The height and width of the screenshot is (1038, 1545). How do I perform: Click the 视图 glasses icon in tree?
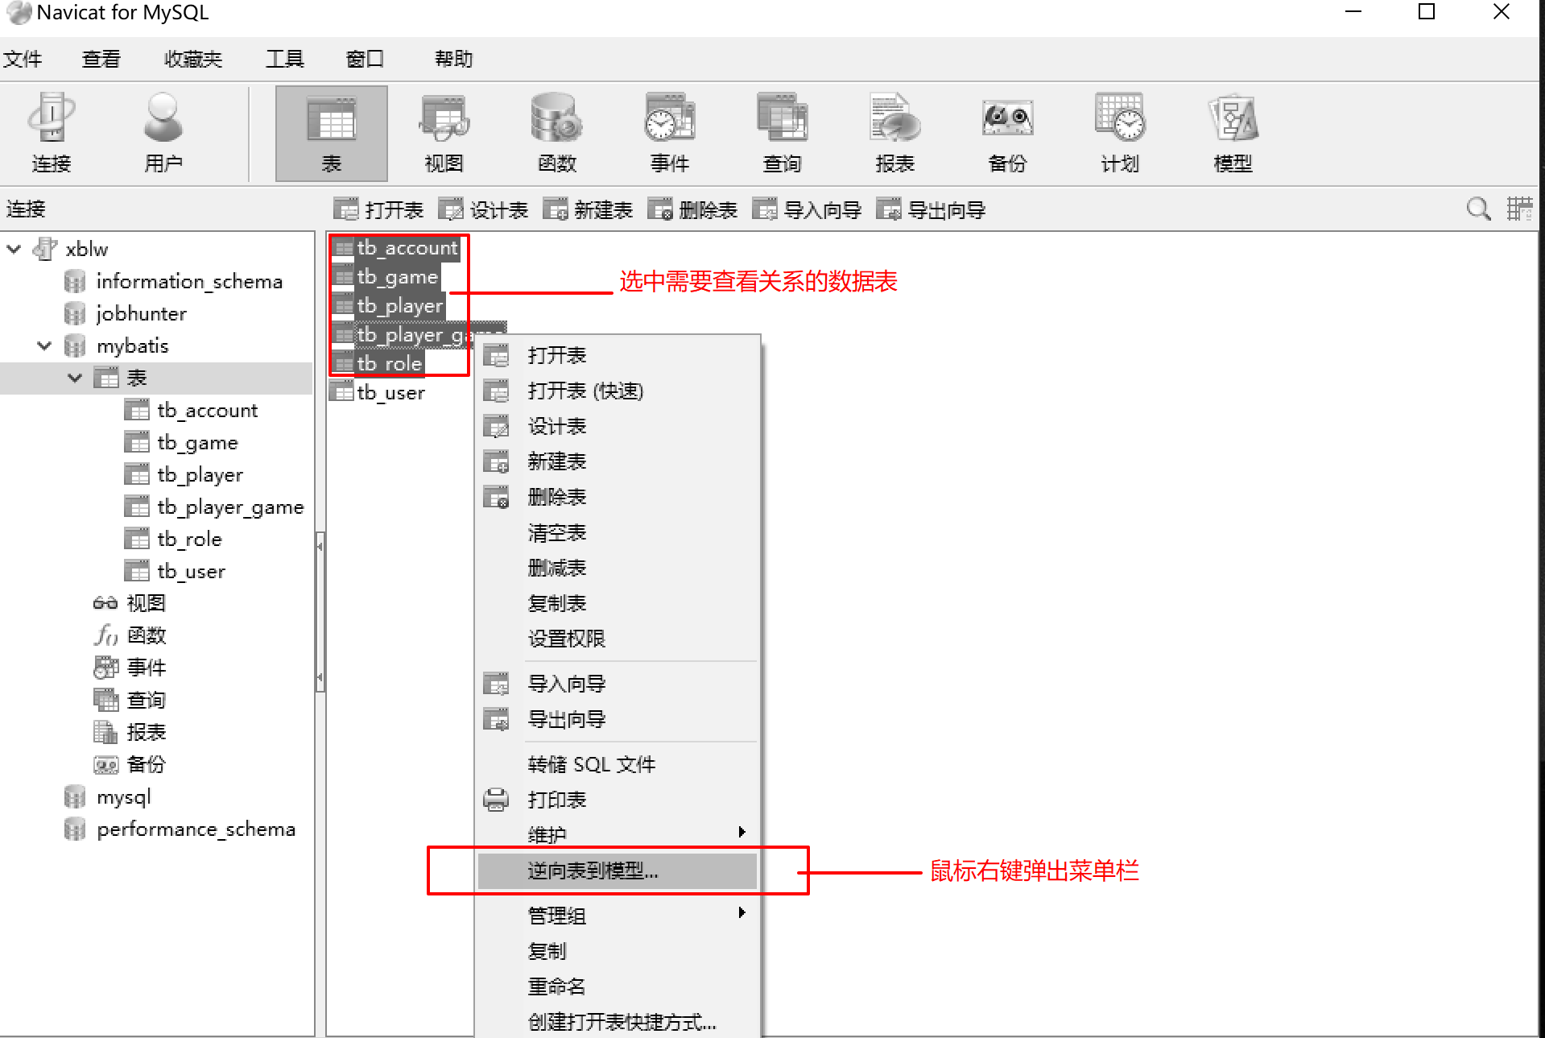click(x=105, y=603)
